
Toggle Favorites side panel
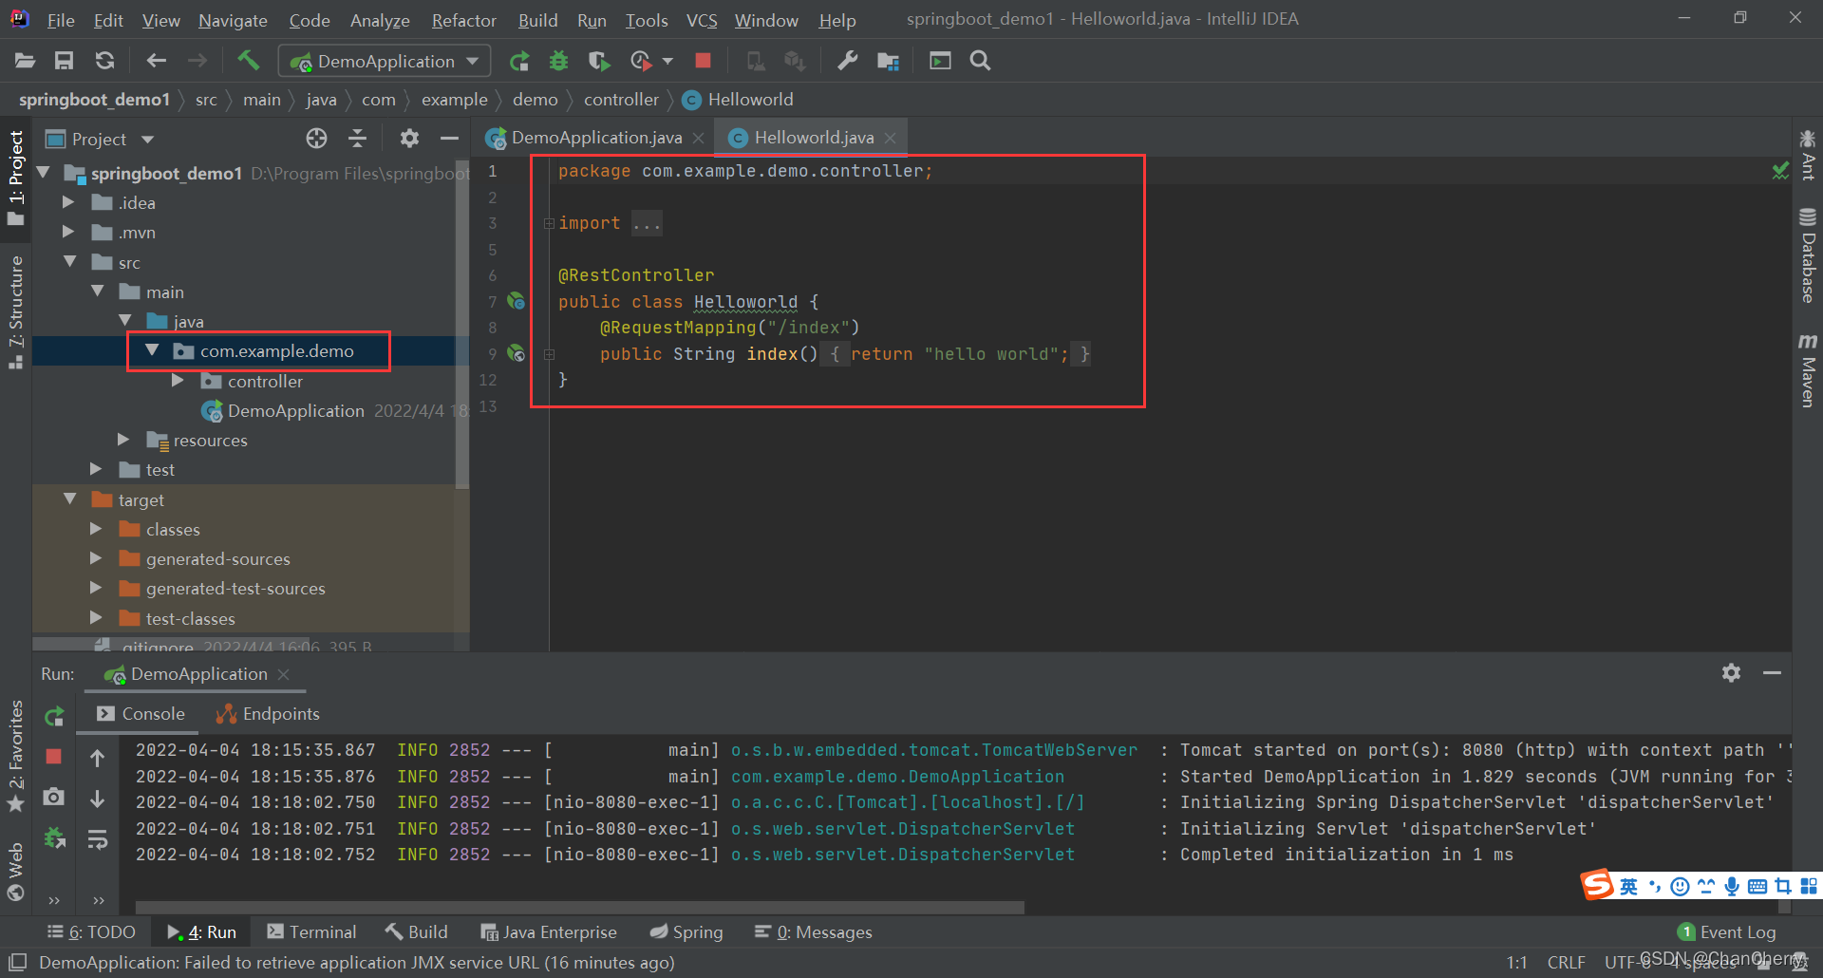point(15,756)
